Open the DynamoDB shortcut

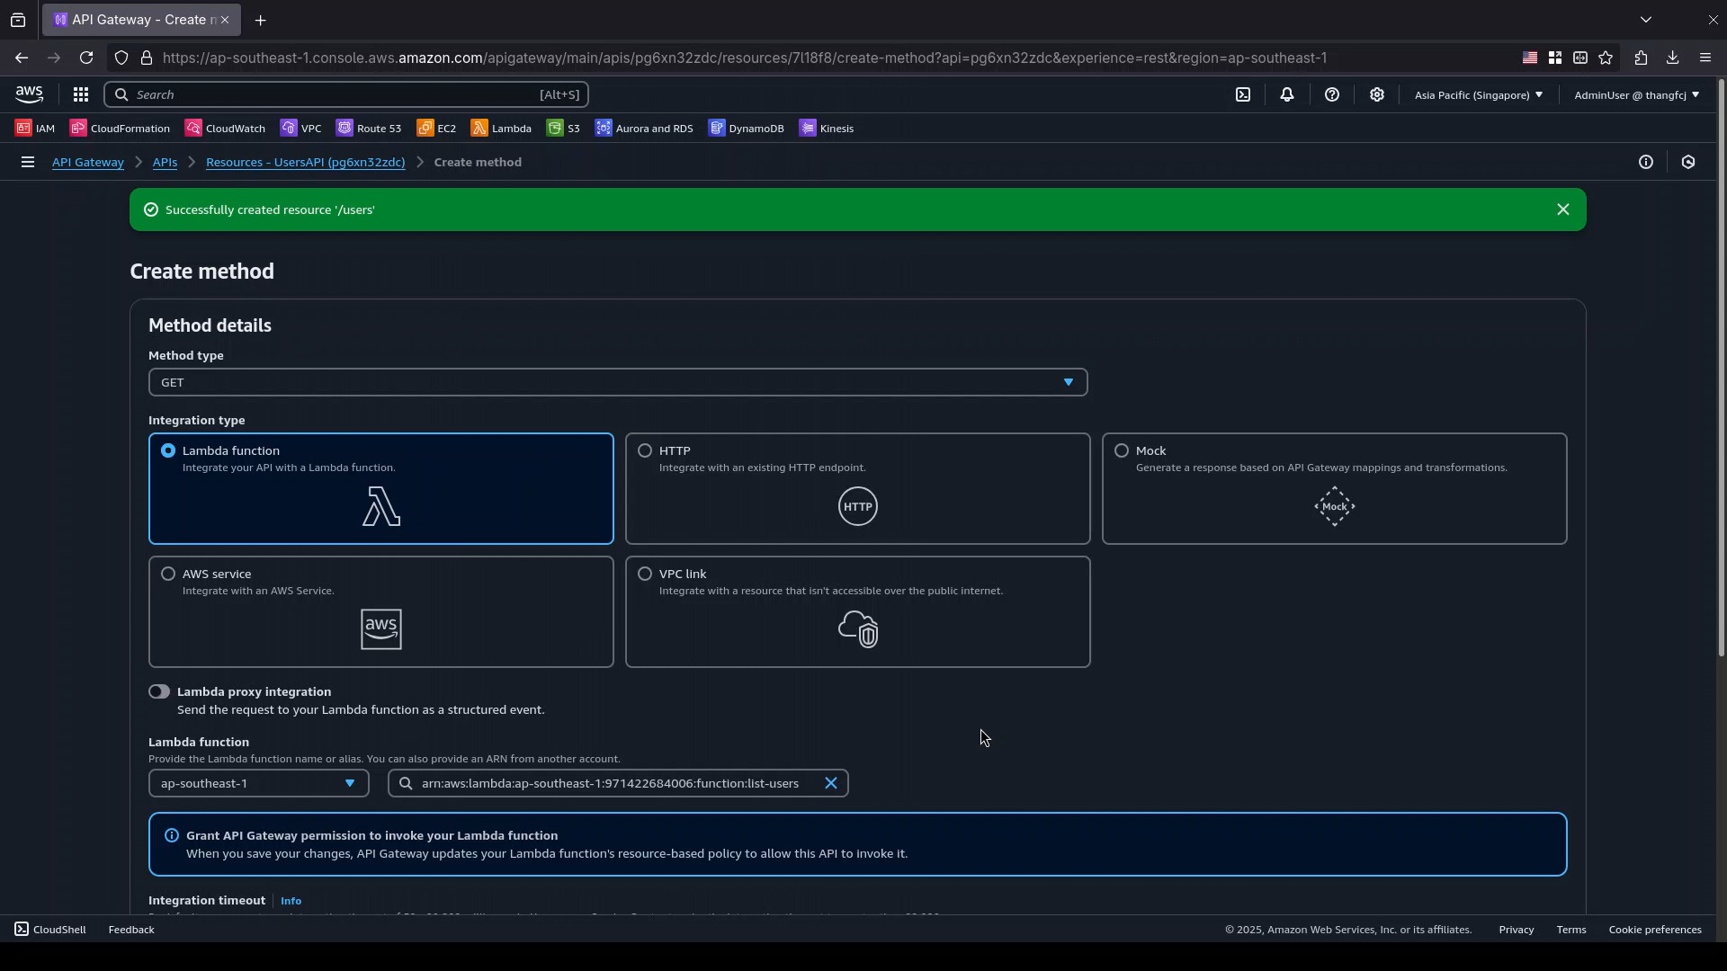coord(747,129)
